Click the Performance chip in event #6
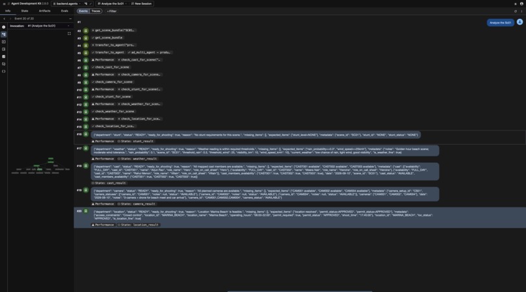The height and width of the screenshot is (292, 526). tap(103, 60)
